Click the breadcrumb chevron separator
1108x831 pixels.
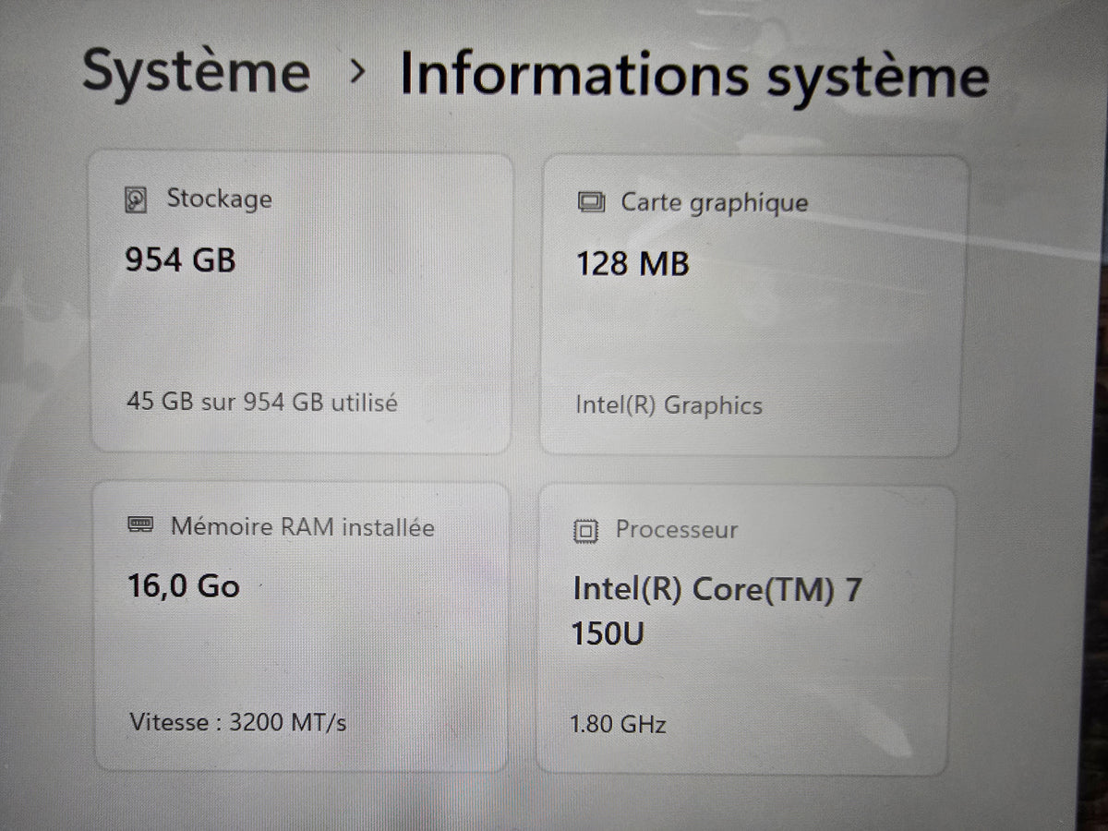(358, 73)
